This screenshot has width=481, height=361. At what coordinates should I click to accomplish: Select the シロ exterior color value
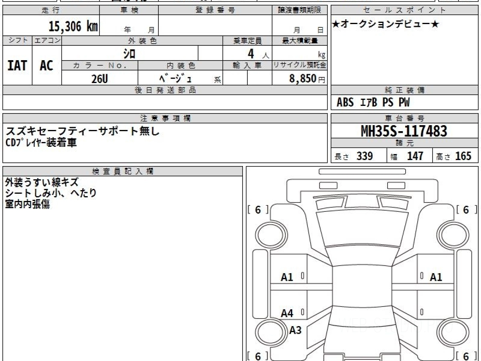(129, 53)
